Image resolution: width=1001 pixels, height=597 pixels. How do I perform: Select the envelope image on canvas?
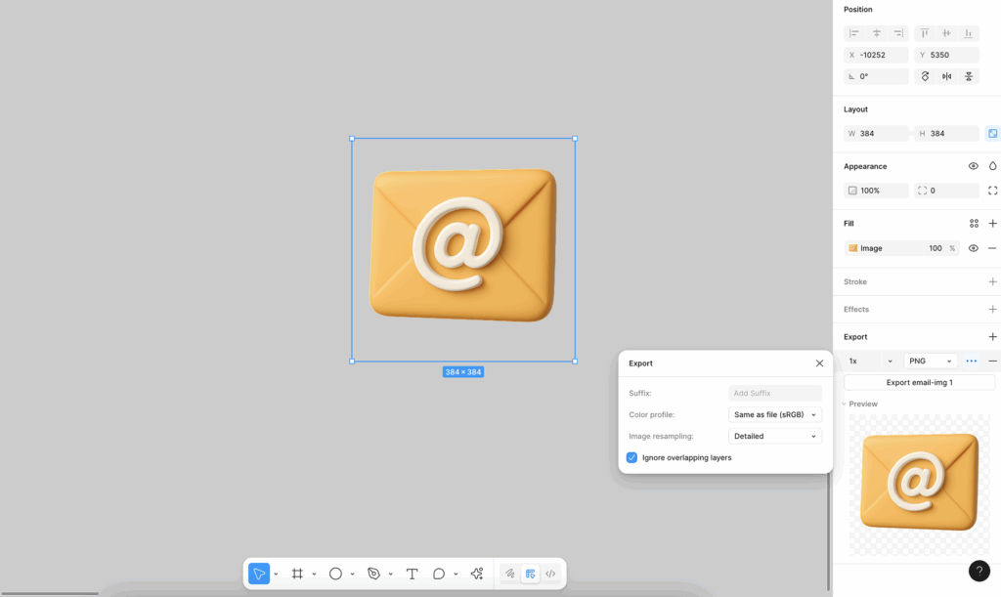[x=462, y=245]
